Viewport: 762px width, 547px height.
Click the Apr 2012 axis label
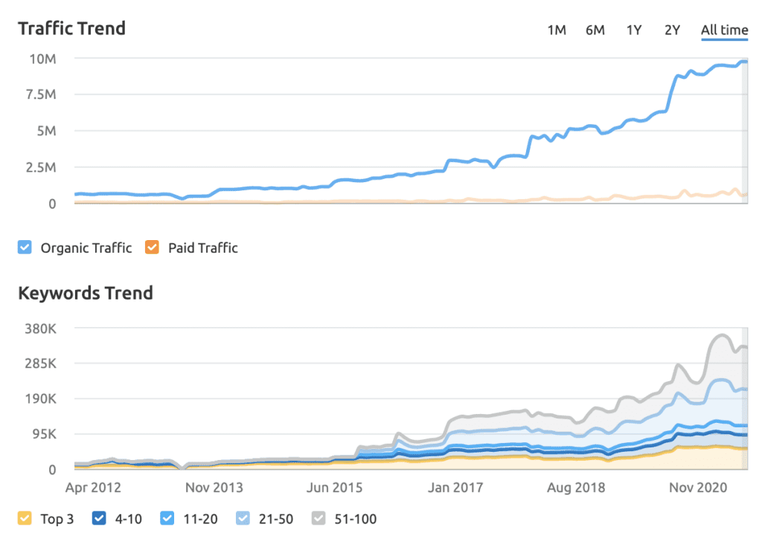(93, 488)
